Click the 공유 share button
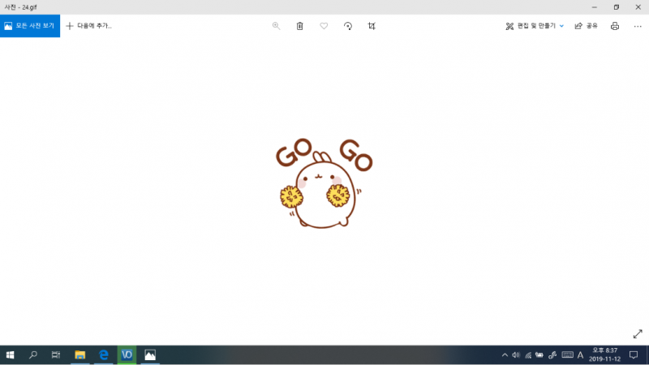 586,26
